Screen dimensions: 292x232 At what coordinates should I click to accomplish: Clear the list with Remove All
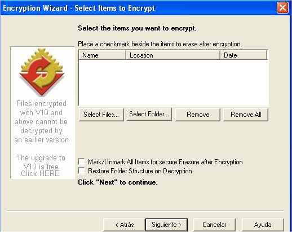tap(246, 115)
